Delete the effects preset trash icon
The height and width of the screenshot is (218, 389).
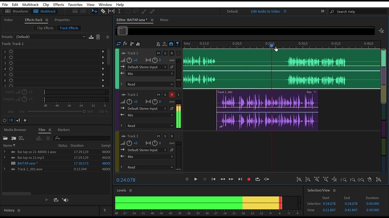point(98,37)
